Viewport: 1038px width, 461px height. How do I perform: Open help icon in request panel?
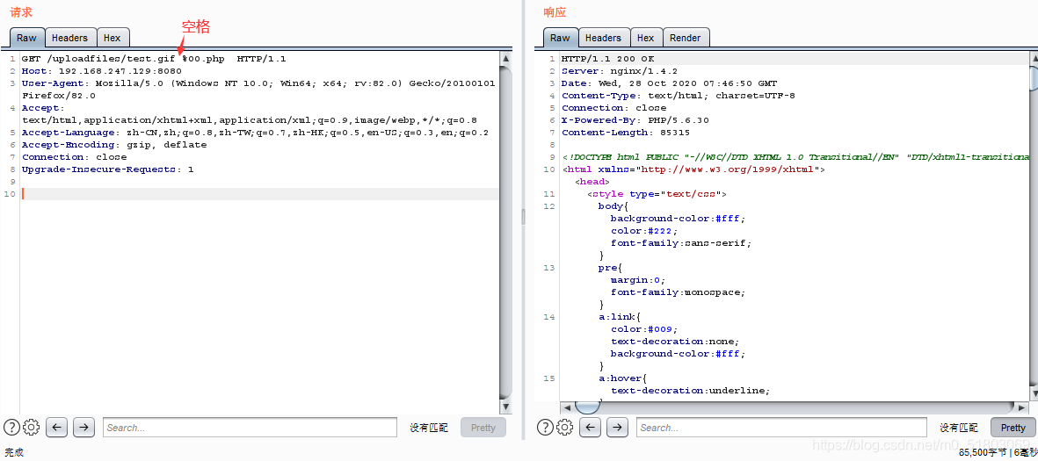[11, 428]
